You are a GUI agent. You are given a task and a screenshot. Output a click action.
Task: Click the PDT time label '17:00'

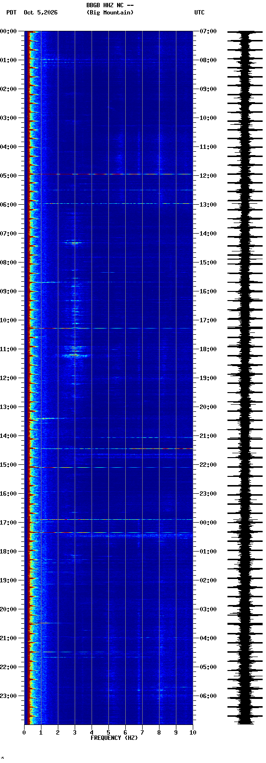coord(8,523)
